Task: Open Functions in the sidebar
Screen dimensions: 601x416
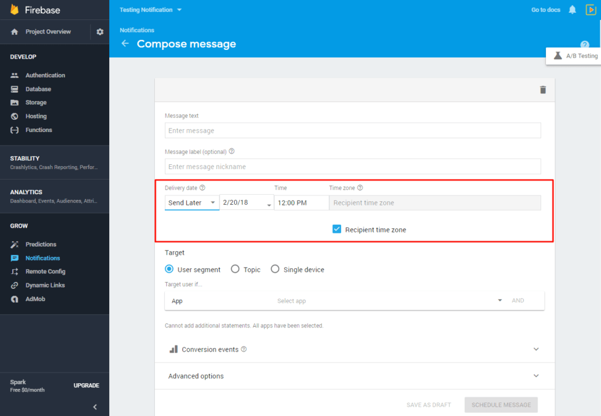Action: click(x=39, y=130)
